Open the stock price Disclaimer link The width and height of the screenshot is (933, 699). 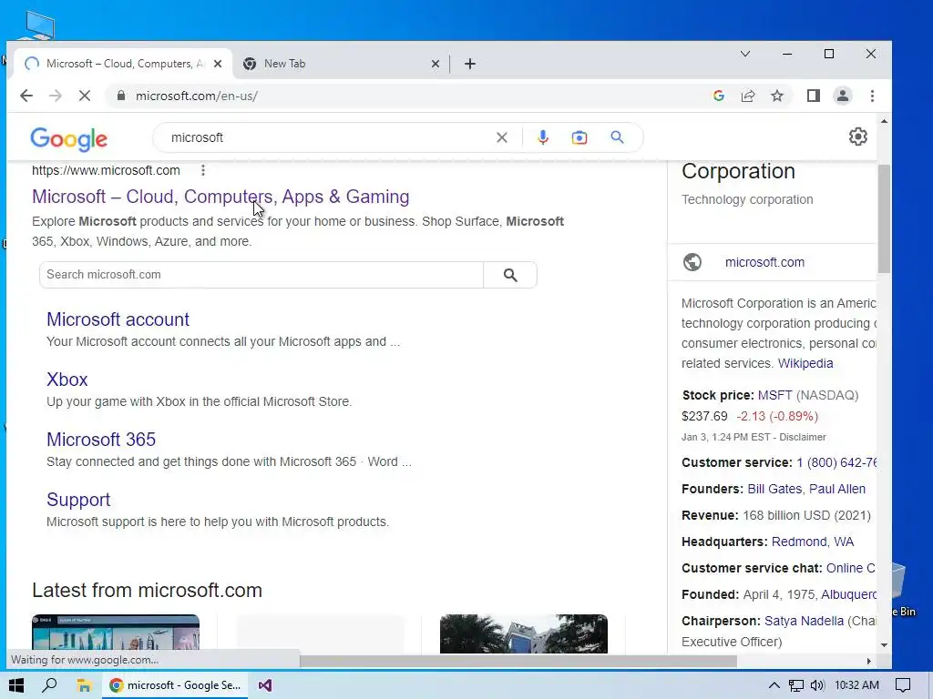click(803, 437)
